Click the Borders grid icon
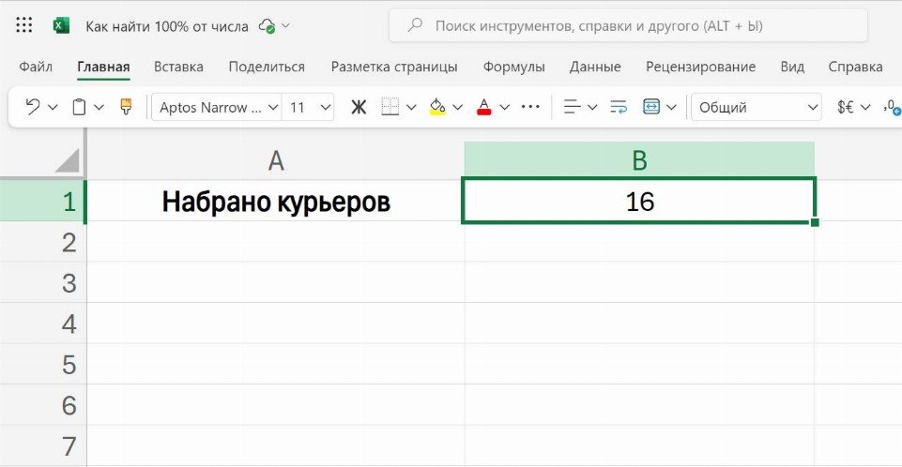The width and height of the screenshot is (902, 467). pos(390,107)
